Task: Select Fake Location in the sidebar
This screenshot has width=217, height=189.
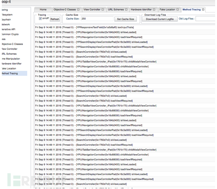Action: [9, 69]
